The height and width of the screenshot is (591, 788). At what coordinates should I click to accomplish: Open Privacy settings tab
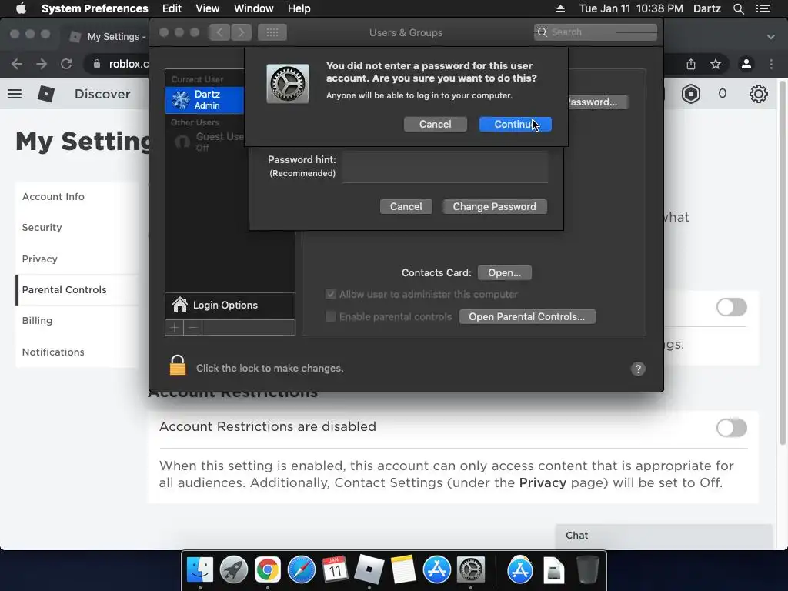click(77, 259)
